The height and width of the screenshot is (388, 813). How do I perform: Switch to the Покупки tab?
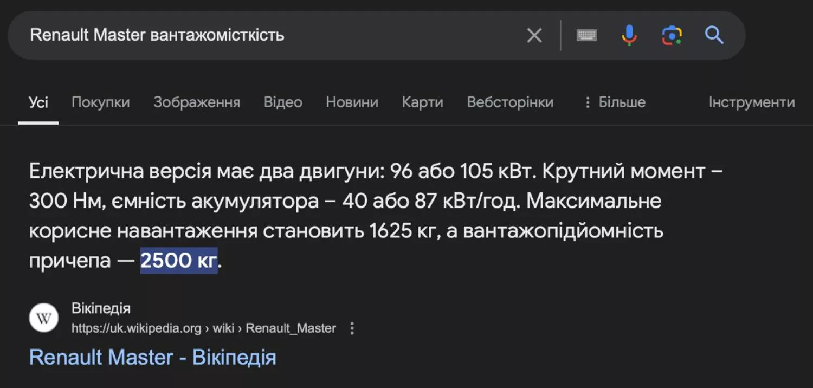[101, 102]
